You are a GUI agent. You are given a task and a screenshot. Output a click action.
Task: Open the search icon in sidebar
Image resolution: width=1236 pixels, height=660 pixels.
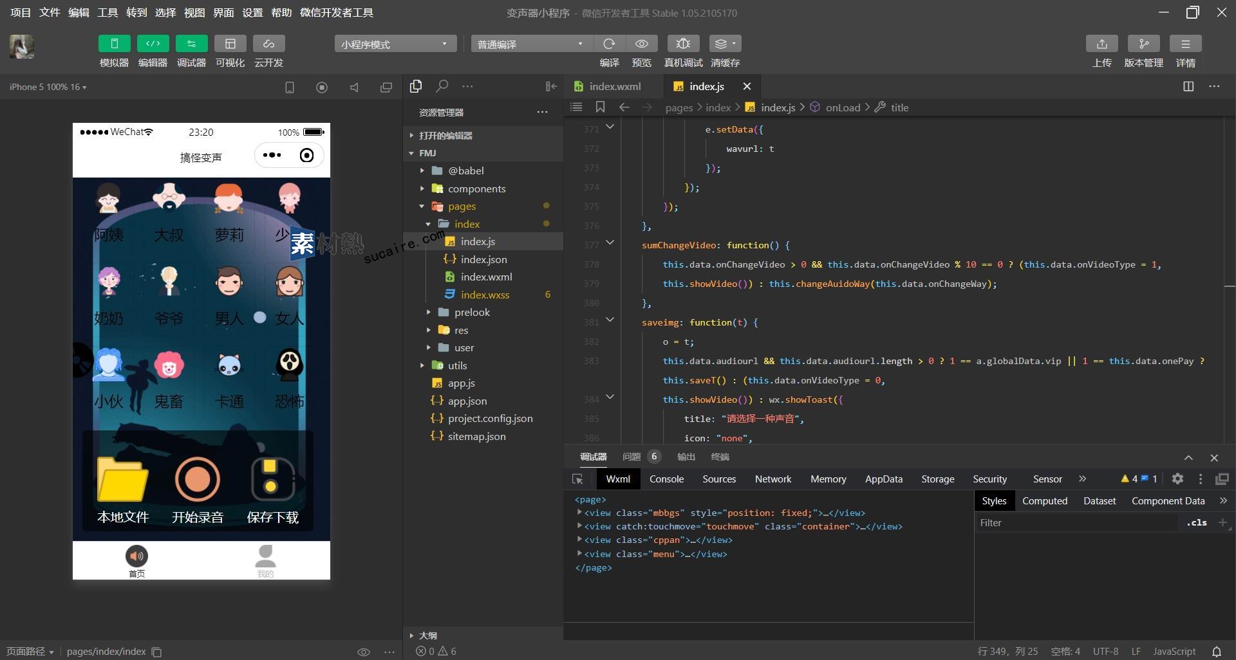pyautogui.click(x=442, y=86)
